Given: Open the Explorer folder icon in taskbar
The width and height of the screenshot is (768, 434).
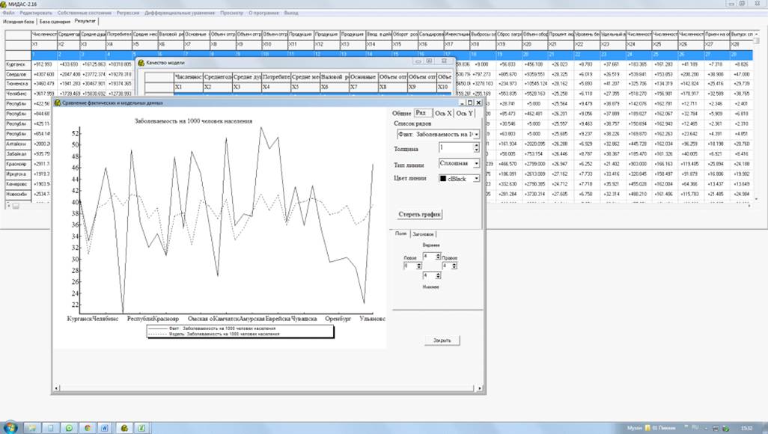Looking at the screenshot, I should pyautogui.click(x=31, y=427).
